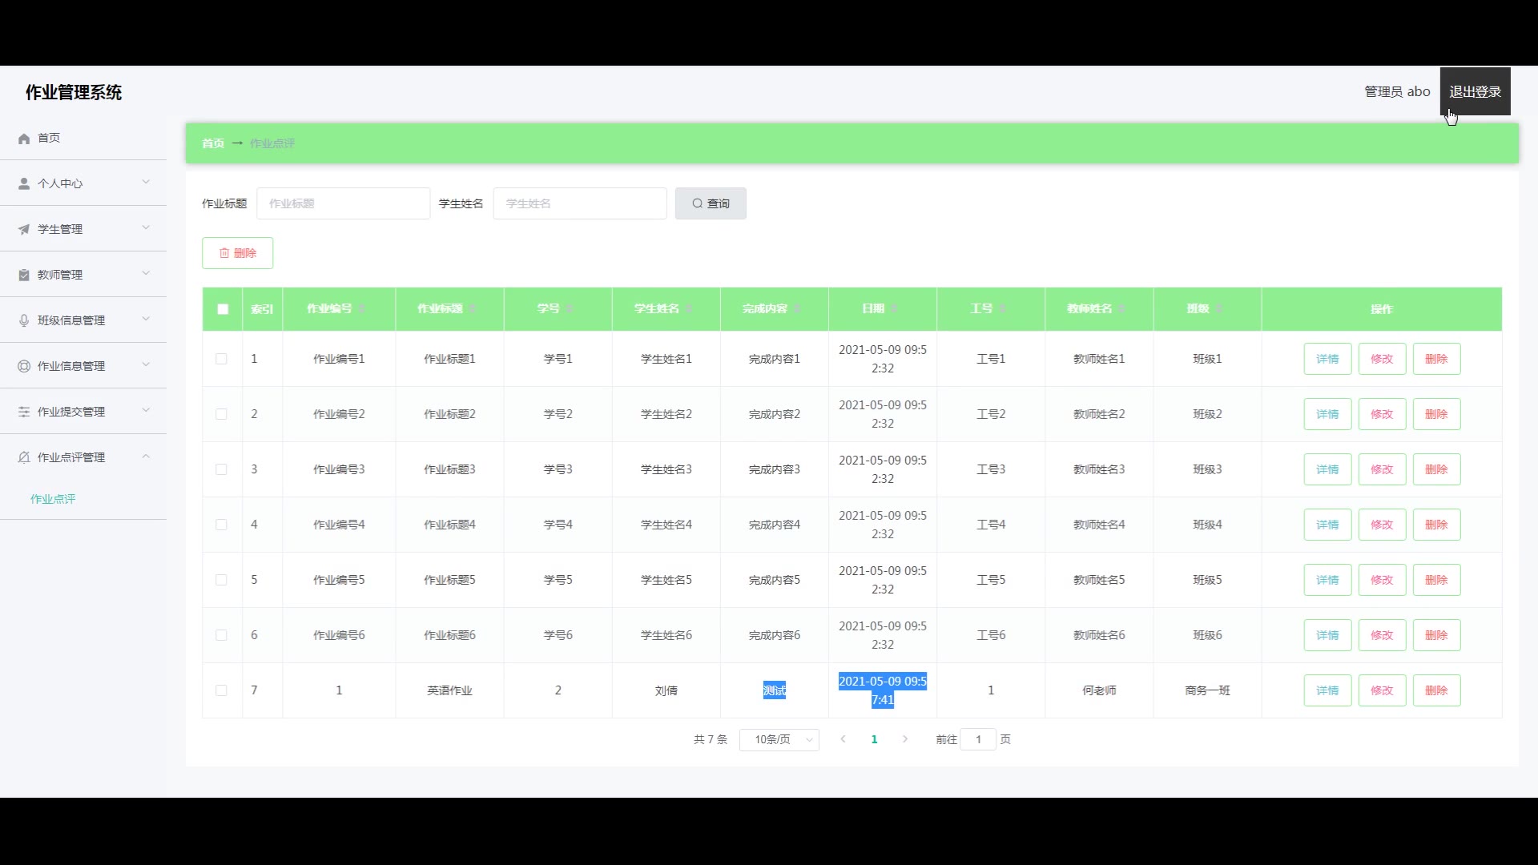This screenshot has height=865, width=1538.
Task: Check the checkbox for row 7 英语作业
Action: (221, 690)
